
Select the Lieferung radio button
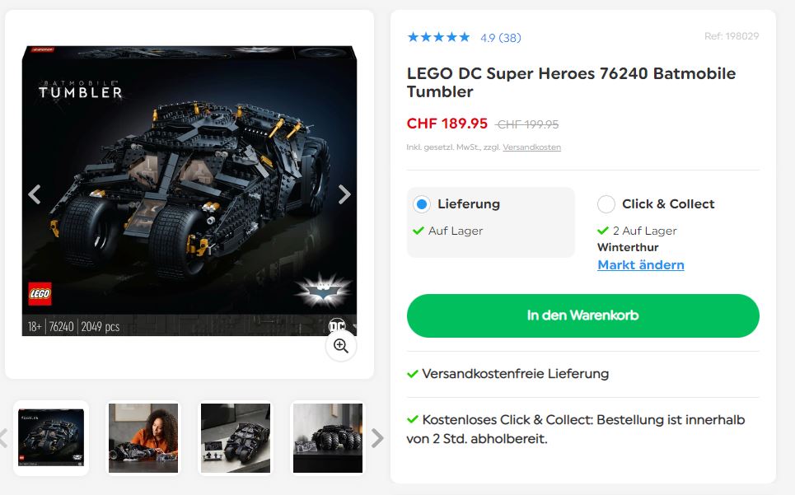coord(421,204)
